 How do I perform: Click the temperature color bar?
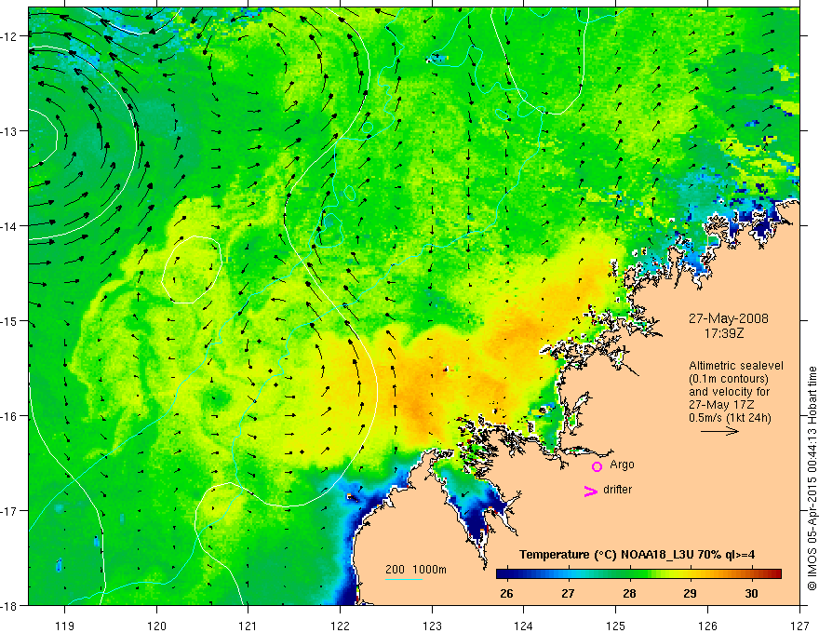click(x=638, y=573)
